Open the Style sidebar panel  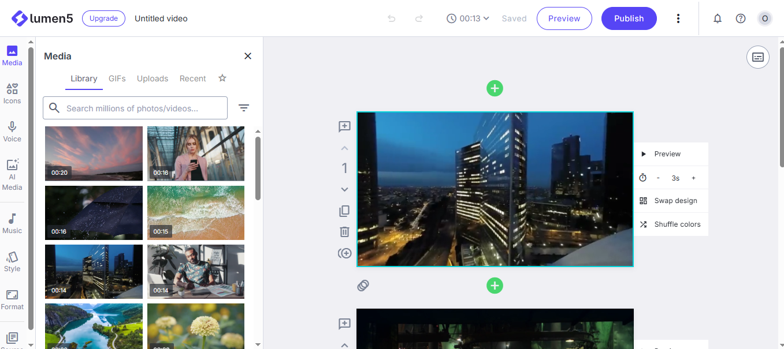tap(12, 262)
